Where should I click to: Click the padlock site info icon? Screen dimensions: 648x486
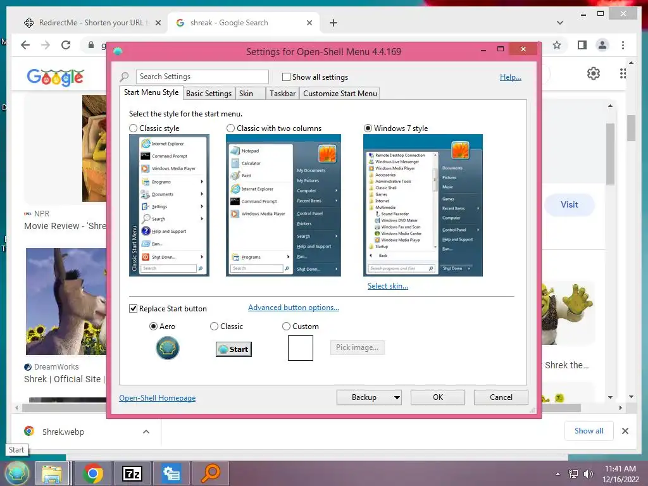pyautogui.click(x=91, y=45)
